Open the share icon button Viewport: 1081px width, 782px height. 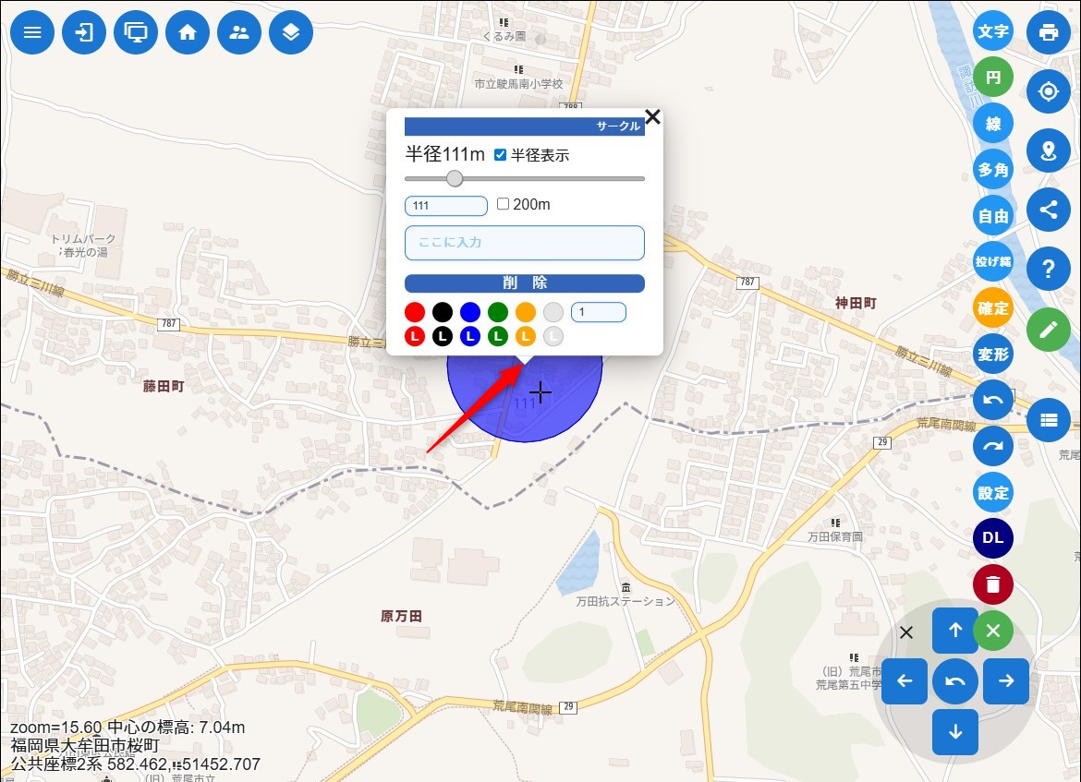(x=1048, y=210)
